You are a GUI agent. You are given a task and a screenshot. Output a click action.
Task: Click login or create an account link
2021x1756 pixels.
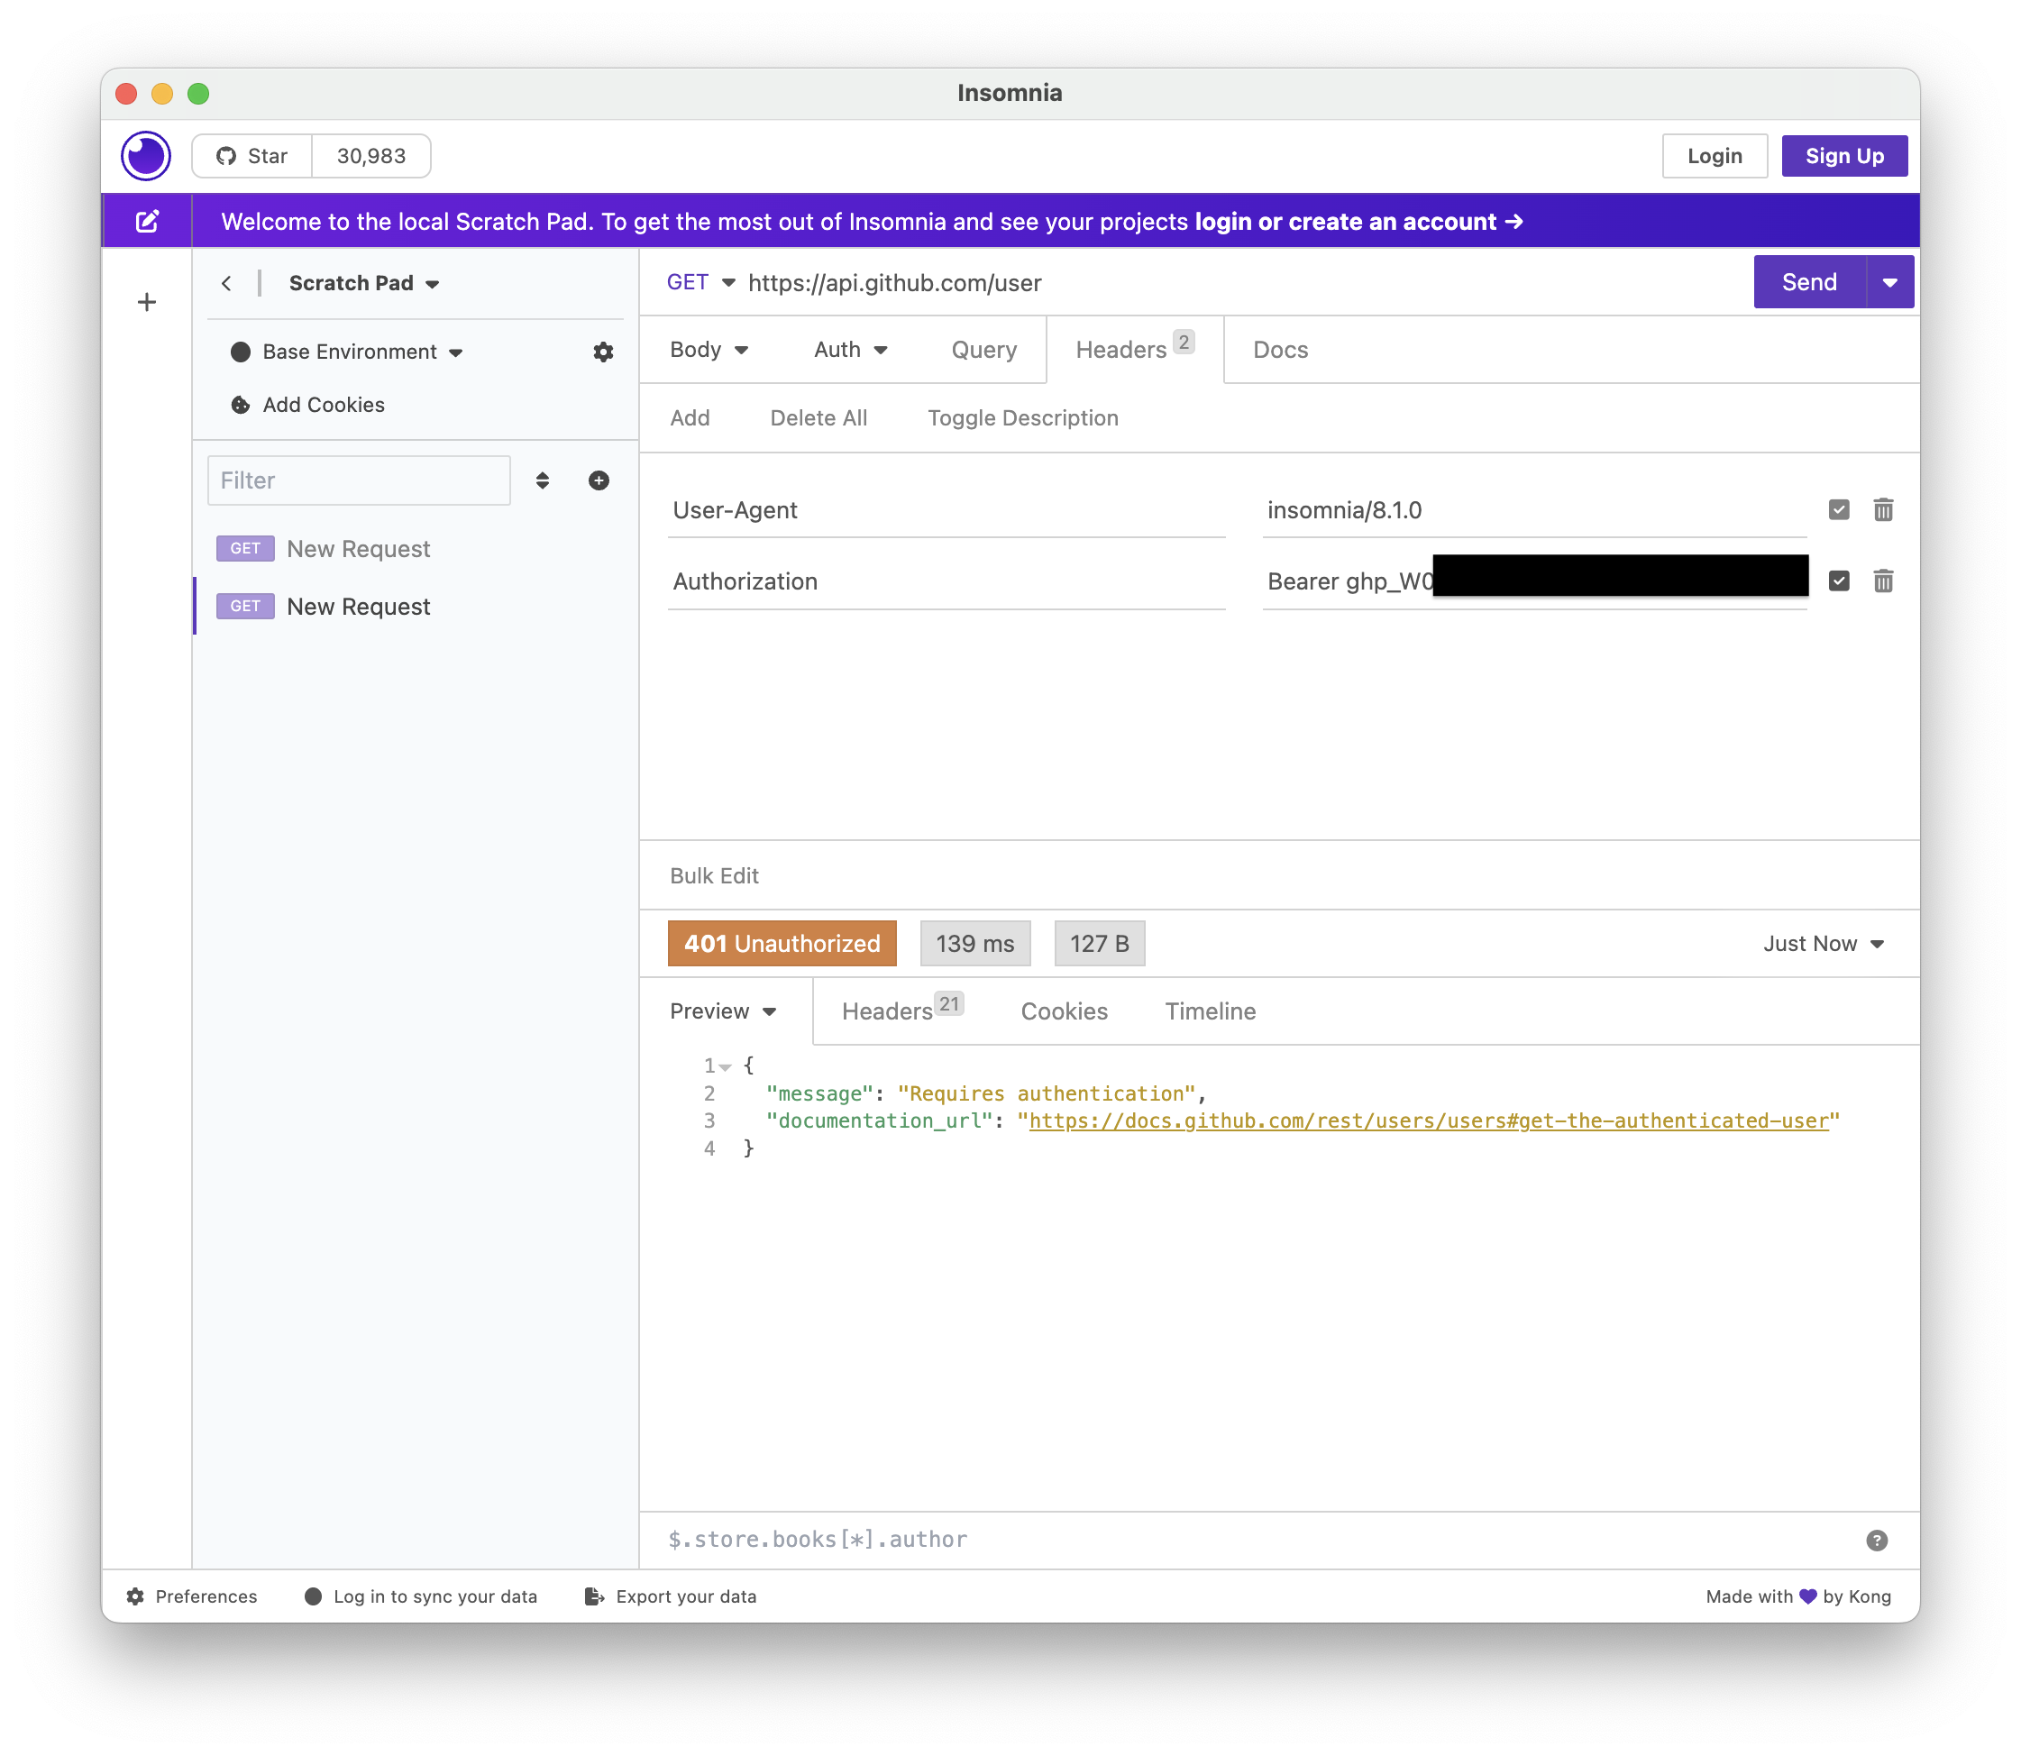1358,222
